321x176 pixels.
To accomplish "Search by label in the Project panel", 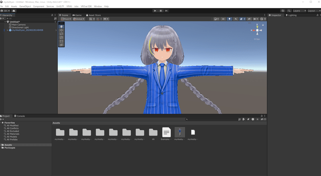I will (248, 119).
